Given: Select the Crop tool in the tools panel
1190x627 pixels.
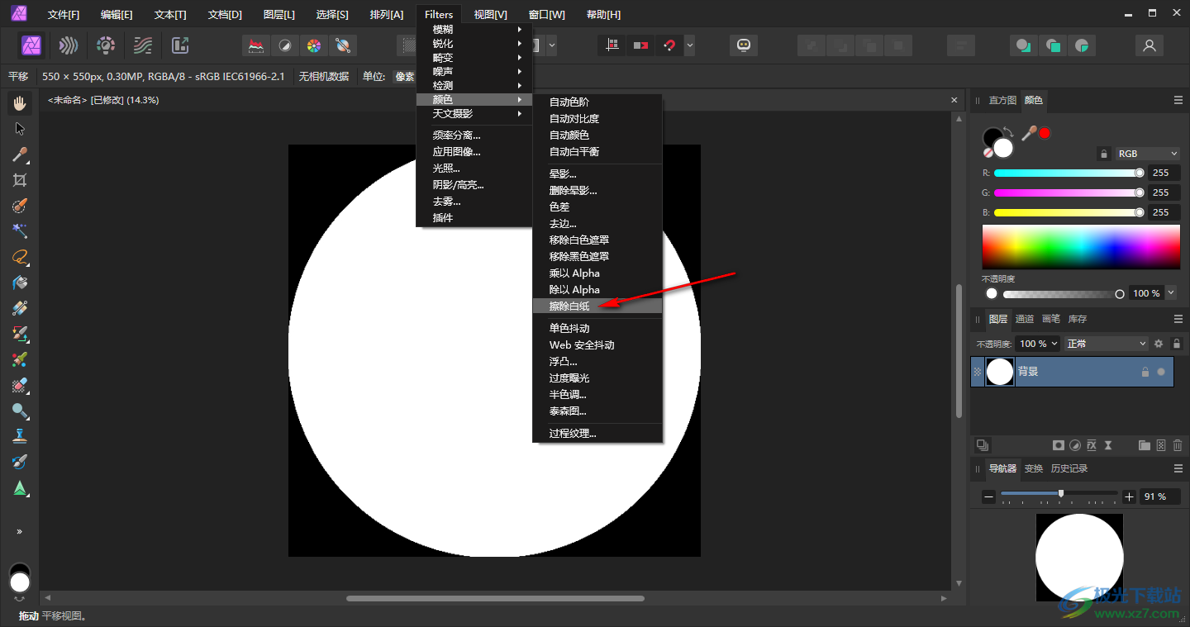Looking at the screenshot, I should (x=20, y=180).
